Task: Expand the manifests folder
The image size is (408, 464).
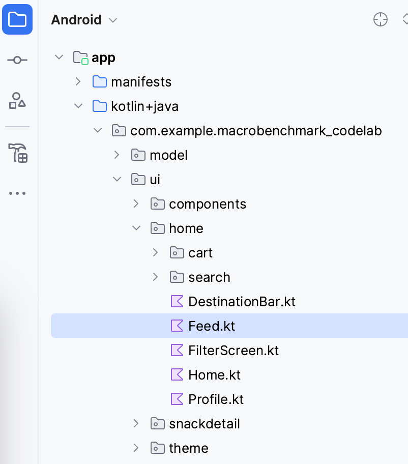Action: [78, 82]
